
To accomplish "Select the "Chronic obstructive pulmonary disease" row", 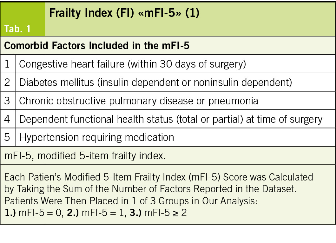I will (x=138, y=101).
